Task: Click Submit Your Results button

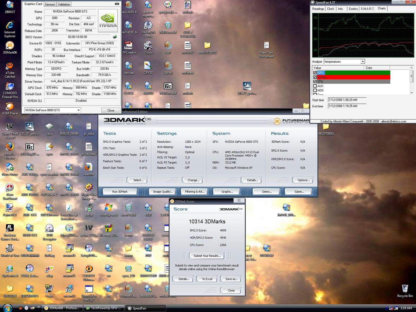Action: click(207, 256)
